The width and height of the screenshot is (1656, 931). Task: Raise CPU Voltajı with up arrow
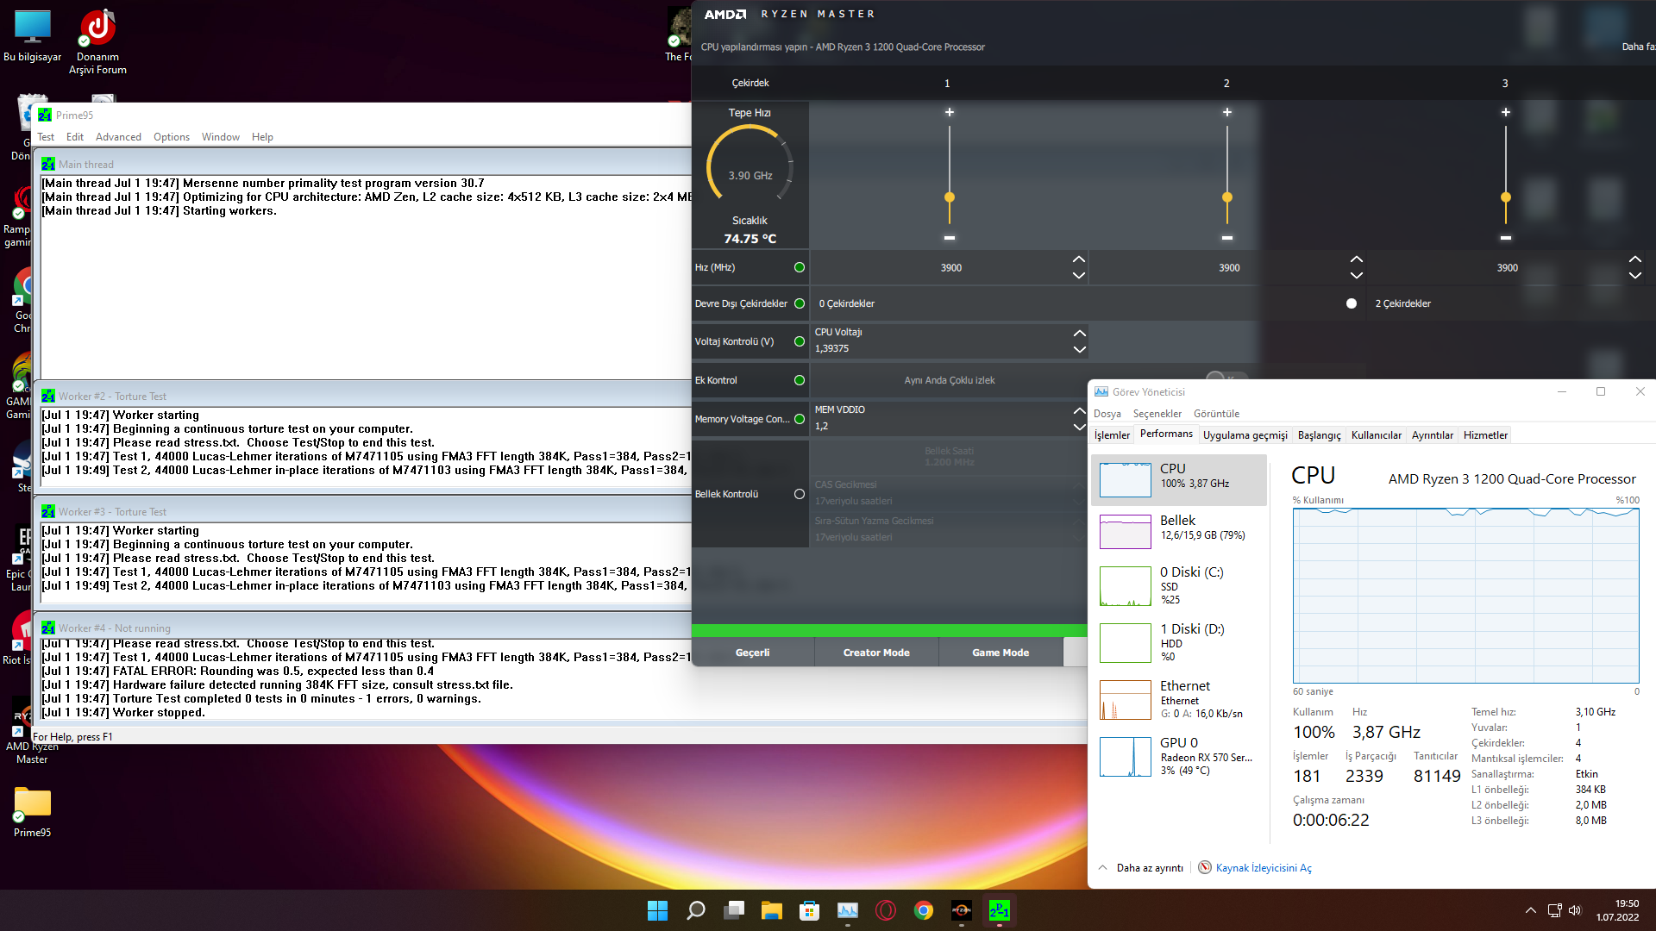(1079, 333)
